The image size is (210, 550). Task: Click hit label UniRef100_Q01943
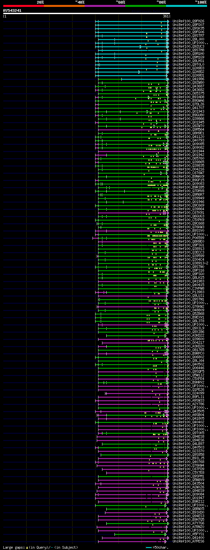[x=188, y=111]
